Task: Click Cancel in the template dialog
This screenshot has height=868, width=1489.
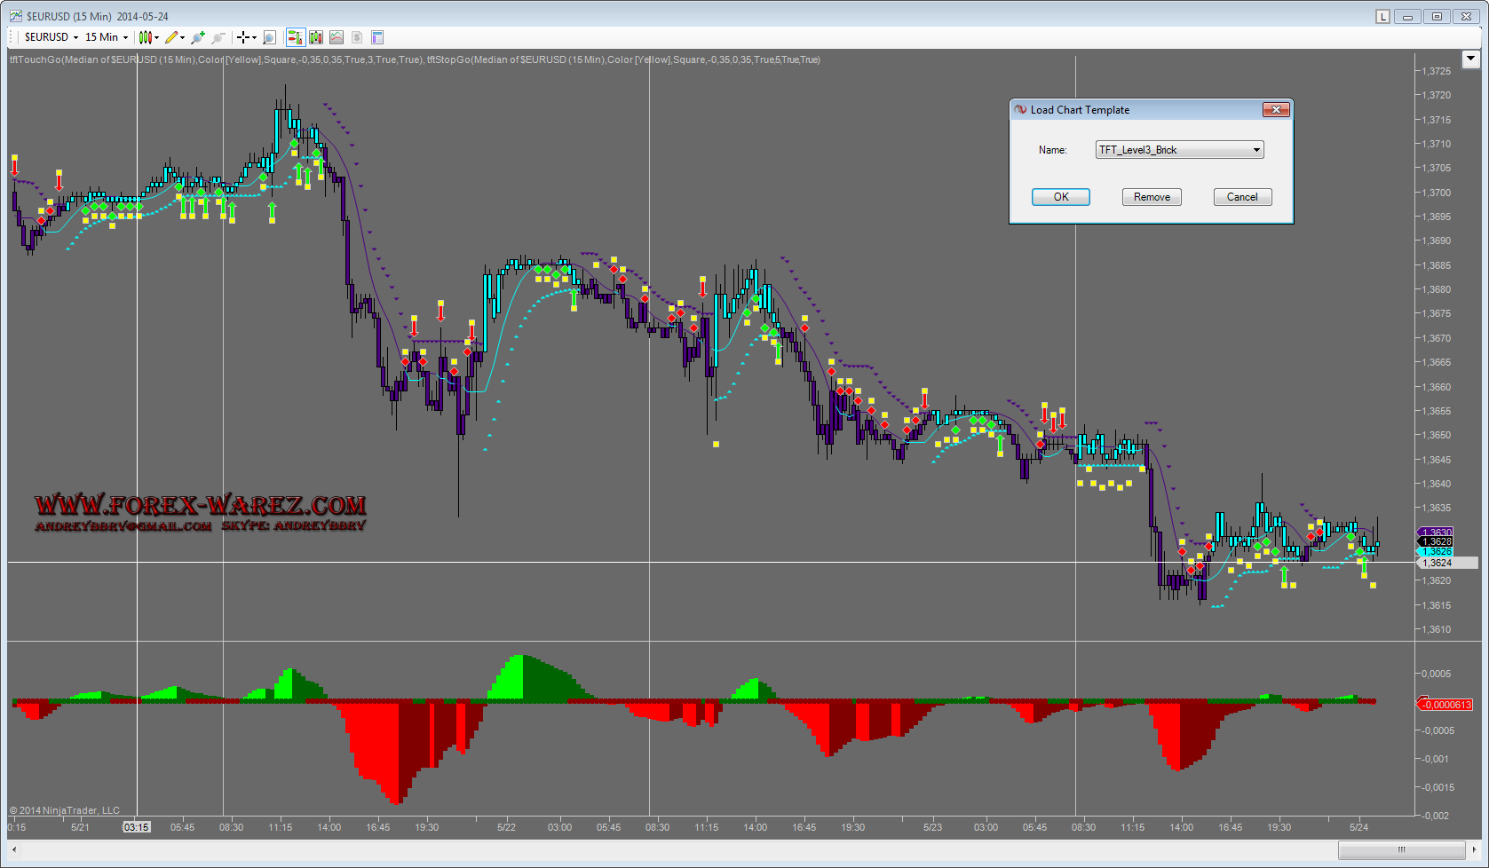Action: pos(1242,197)
